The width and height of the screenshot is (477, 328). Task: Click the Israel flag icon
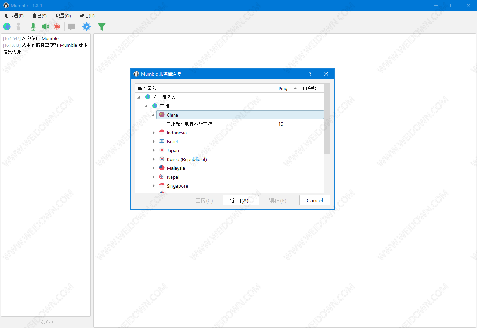(162, 141)
